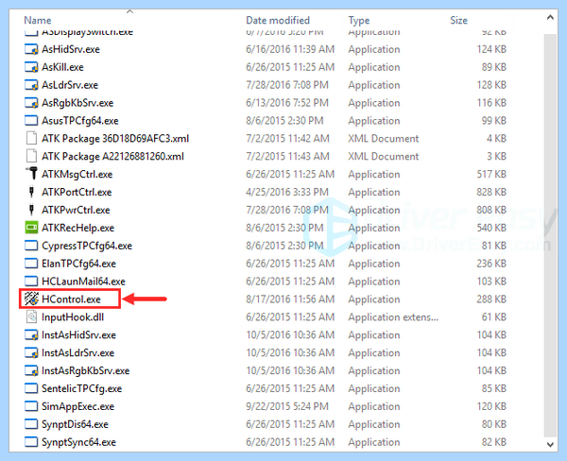
Task: Click the SynptDis64.exe file icon
Action: [31, 424]
